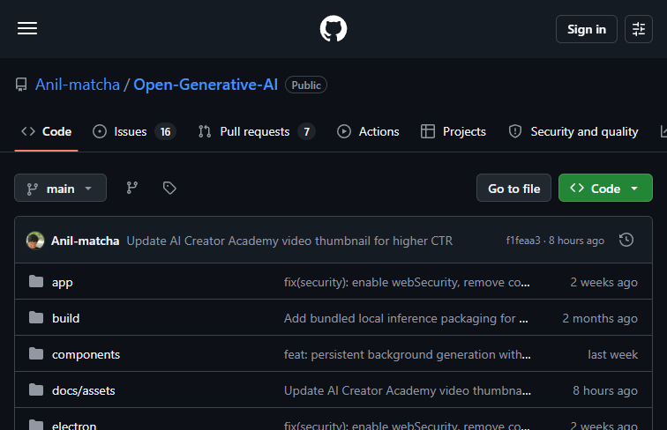This screenshot has width=667, height=430.
Task: Open docs/assets row's commit message link
Action: tap(407, 391)
